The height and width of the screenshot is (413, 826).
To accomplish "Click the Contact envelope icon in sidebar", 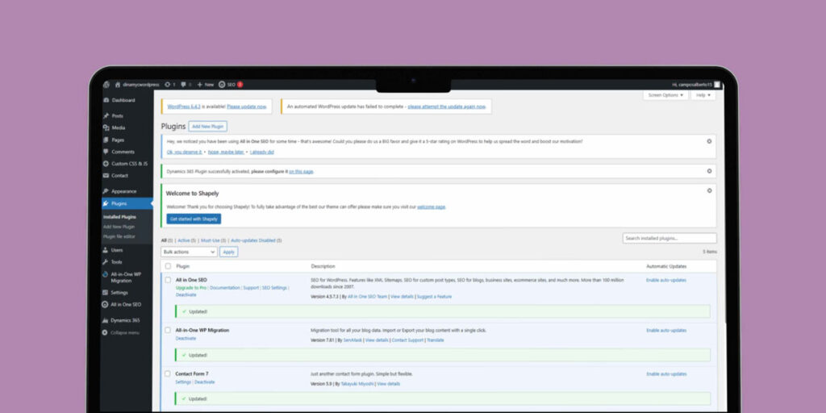I will pos(106,175).
